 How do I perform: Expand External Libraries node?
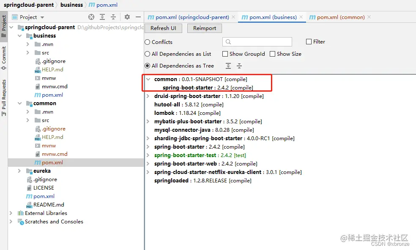[11, 213]
